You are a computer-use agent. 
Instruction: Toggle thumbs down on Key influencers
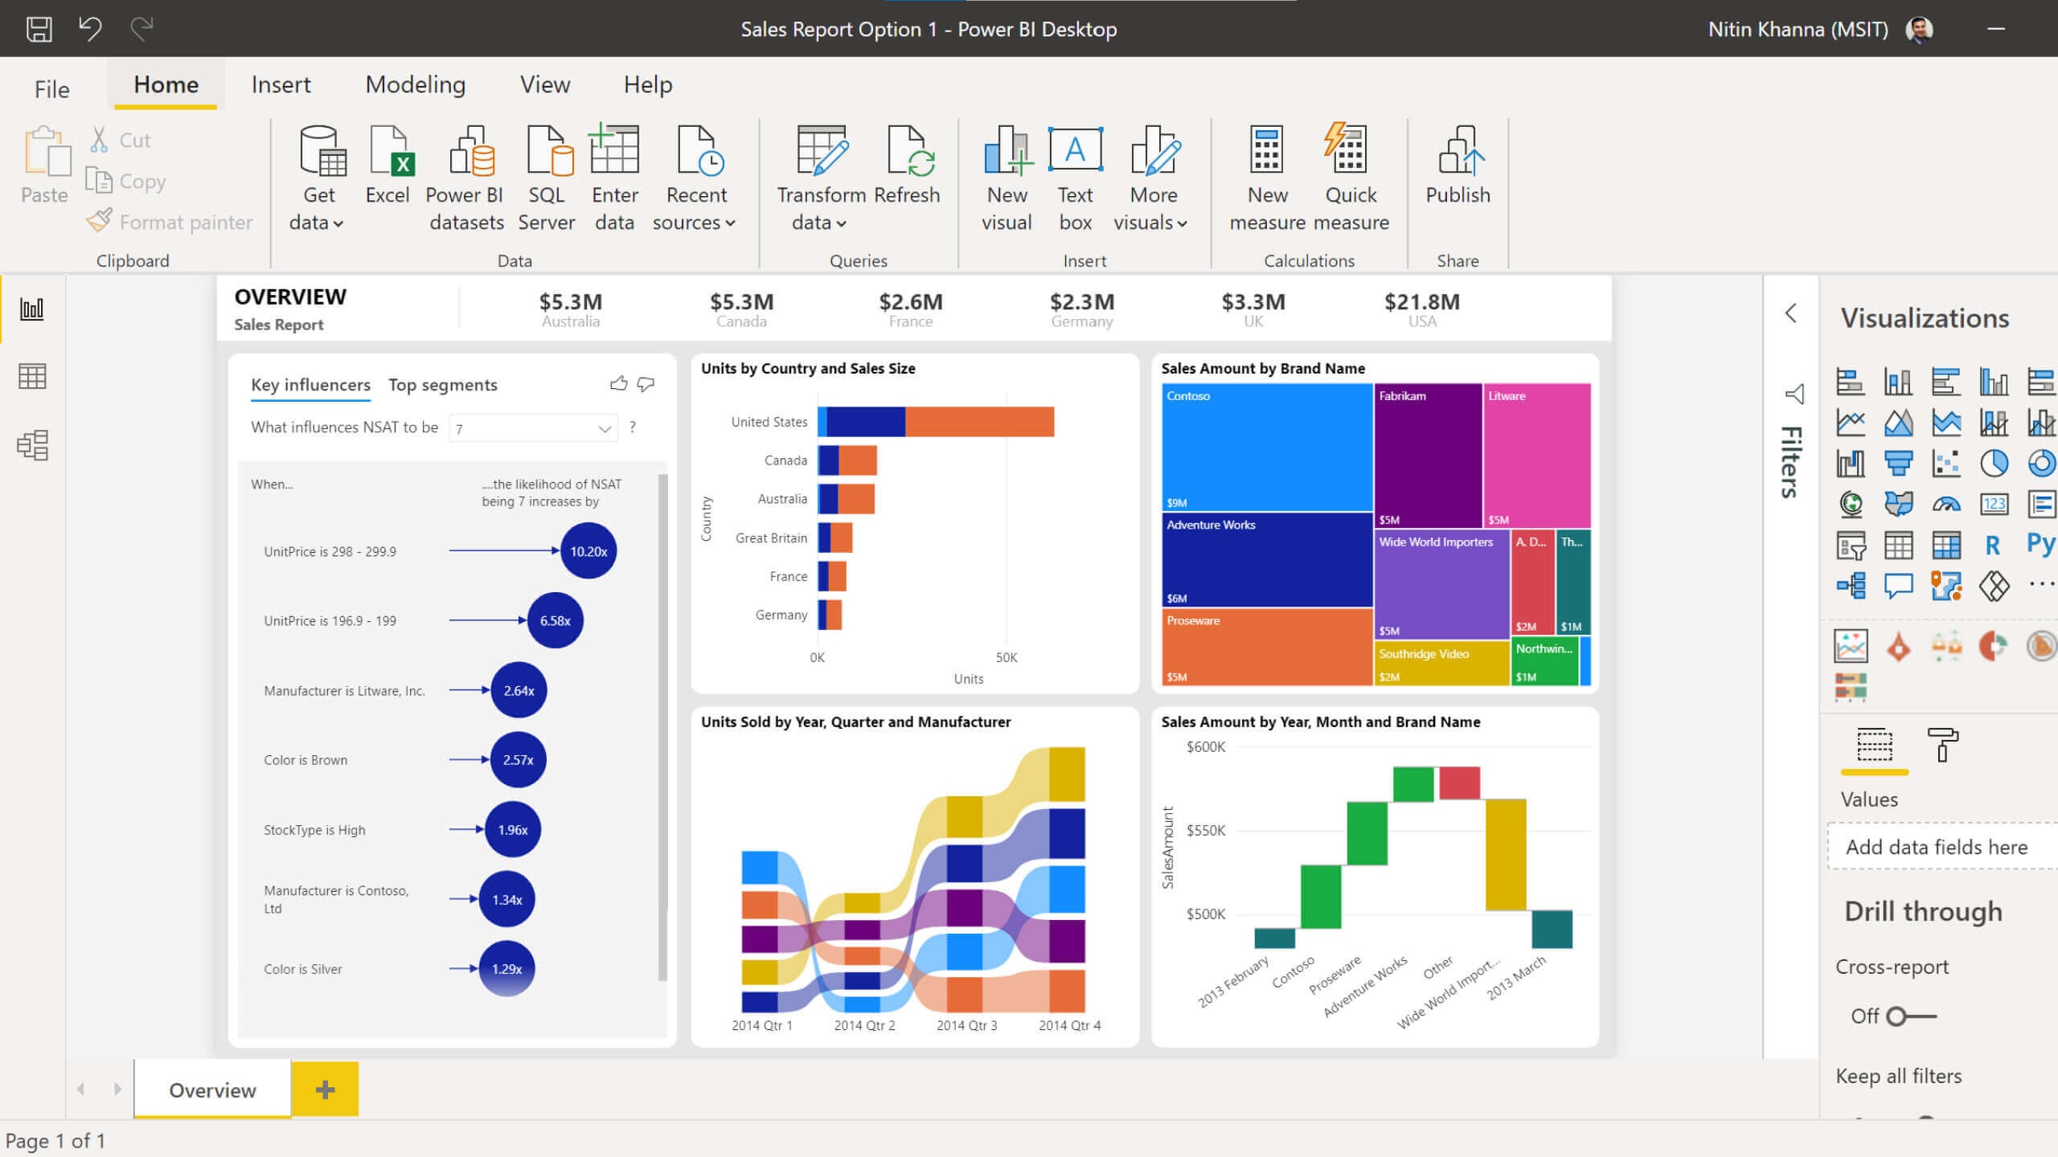(x=645, y=382)
